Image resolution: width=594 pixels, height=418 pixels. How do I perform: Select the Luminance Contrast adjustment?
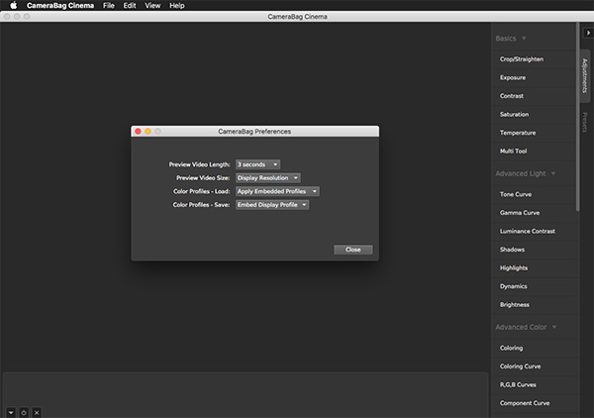point(535,231)
